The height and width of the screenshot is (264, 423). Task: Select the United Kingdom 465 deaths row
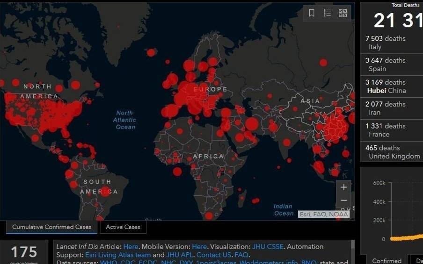point(392,152)
